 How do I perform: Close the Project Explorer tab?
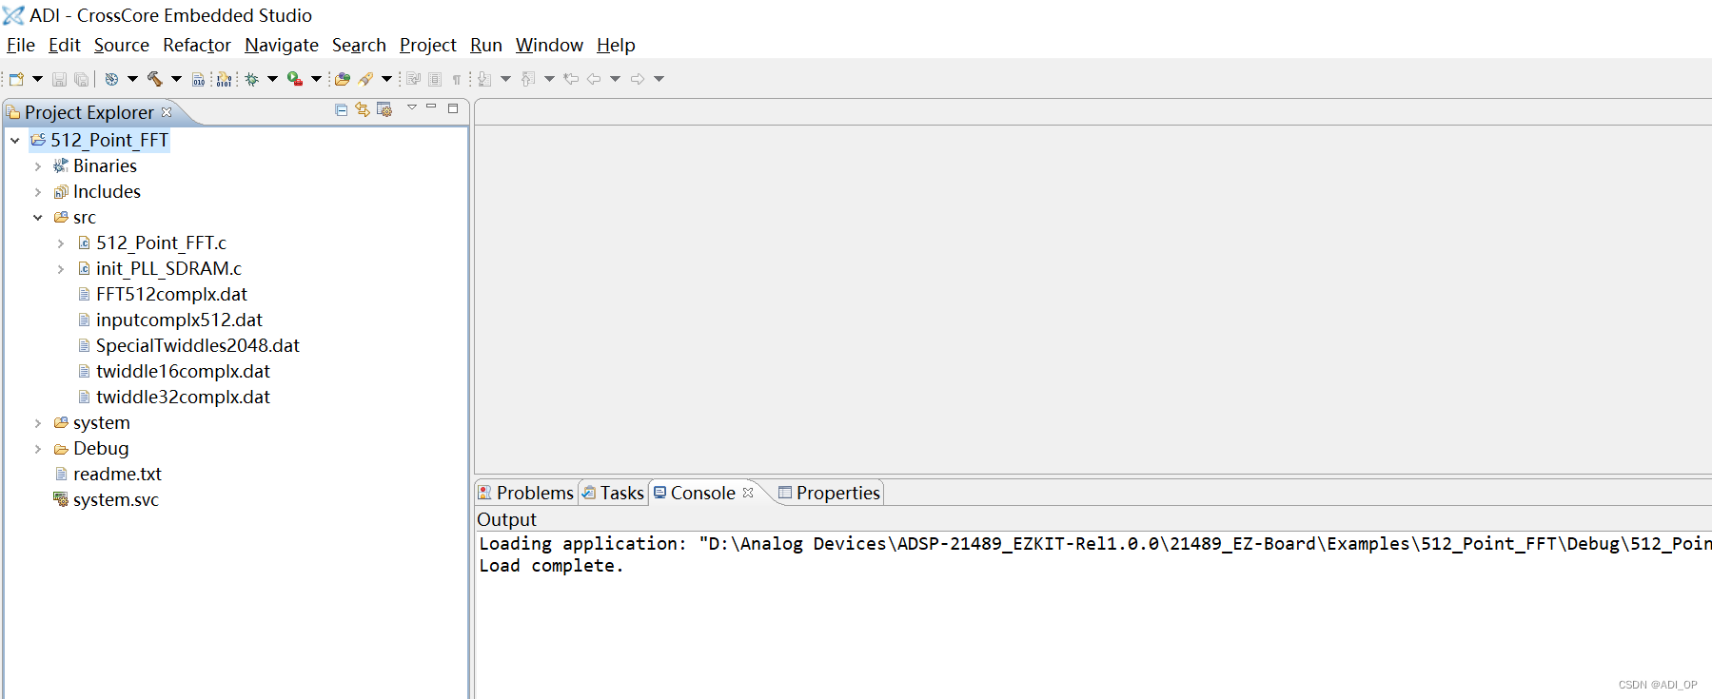(x=167, y=112)
